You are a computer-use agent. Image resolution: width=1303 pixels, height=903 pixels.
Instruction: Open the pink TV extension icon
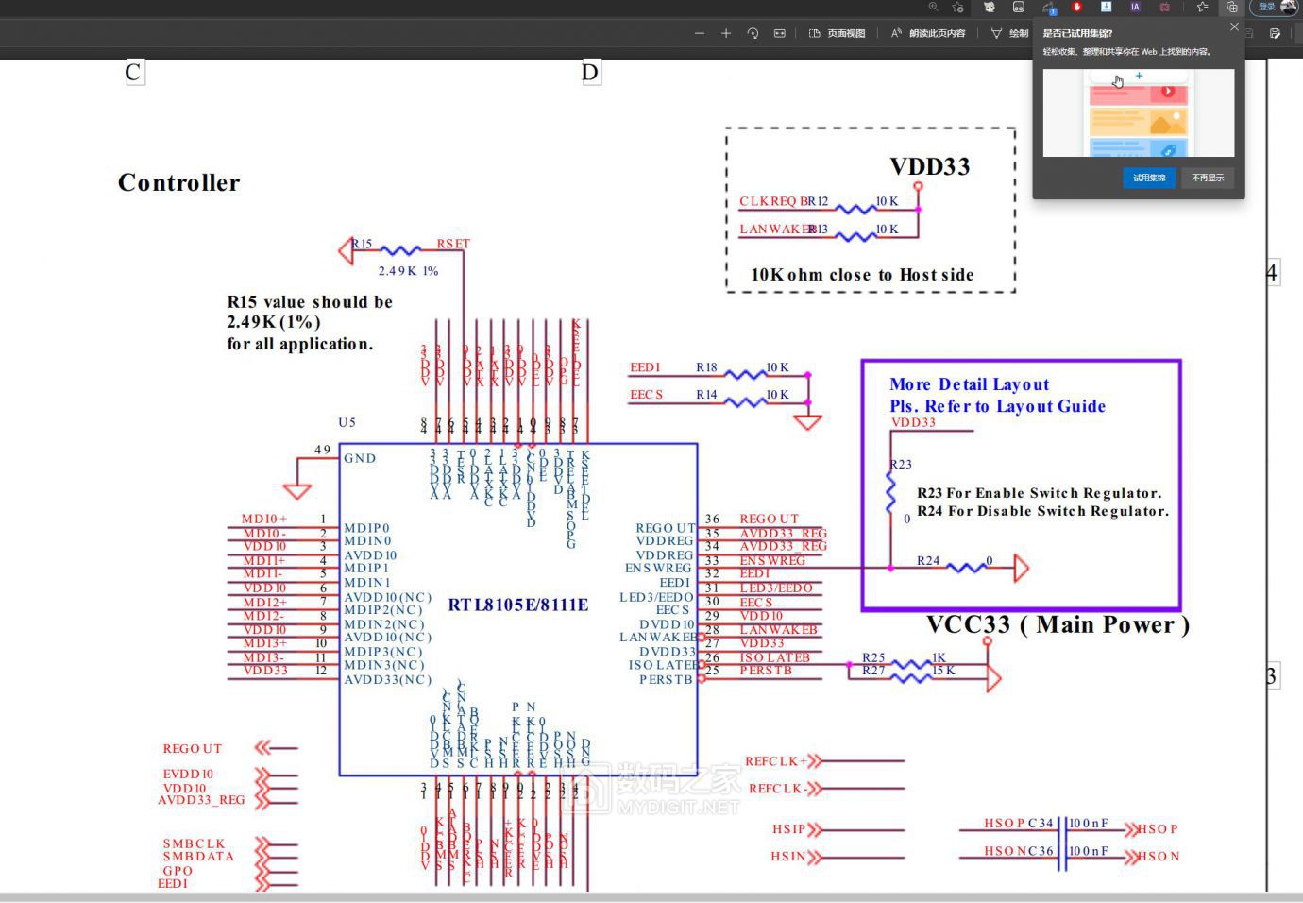pyautogui.click(x=1165, y=7)
